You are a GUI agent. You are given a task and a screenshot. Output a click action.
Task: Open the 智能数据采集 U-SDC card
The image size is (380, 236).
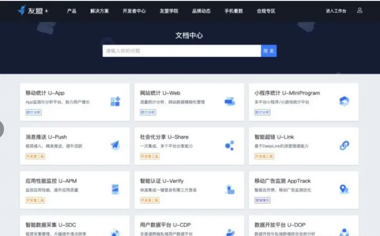tap(75, 226)
